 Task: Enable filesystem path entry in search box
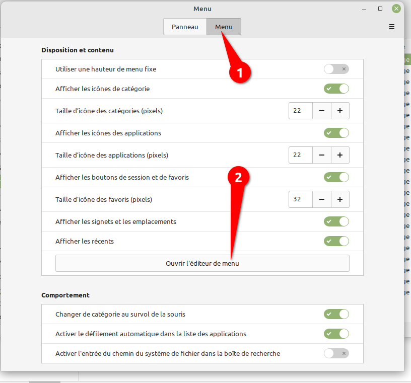(x=336, y=353)
